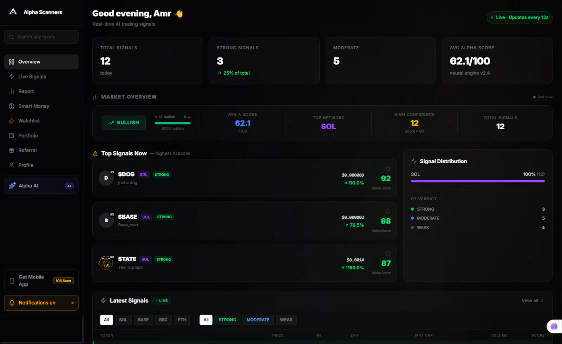The image size is (562, 344).
Task: Click the SOL distribution purple bar
Action: pyautogui.click(x=478, y=181)
